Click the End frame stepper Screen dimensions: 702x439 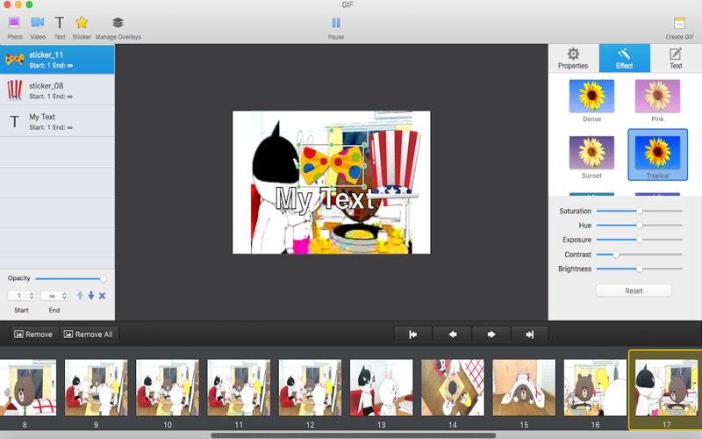click(x=64, y=296)
